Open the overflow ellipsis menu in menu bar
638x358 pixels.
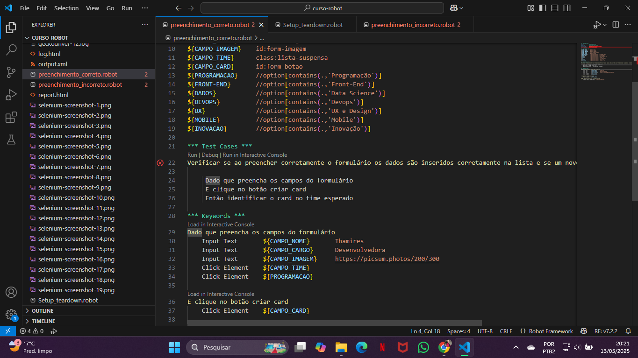[145, 8]
